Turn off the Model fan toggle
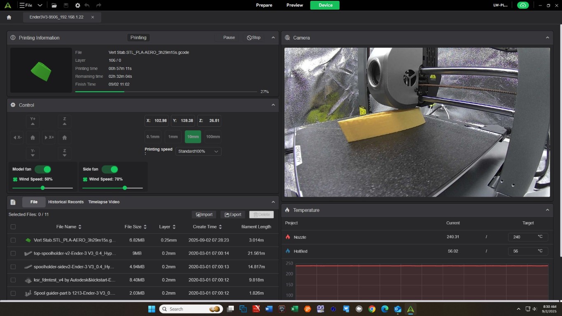 click(43, 170)
